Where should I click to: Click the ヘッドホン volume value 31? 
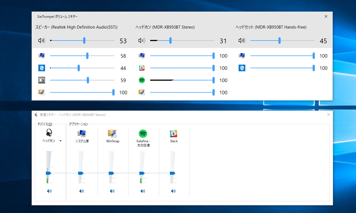pyautogui.click(x=223, y=41)
